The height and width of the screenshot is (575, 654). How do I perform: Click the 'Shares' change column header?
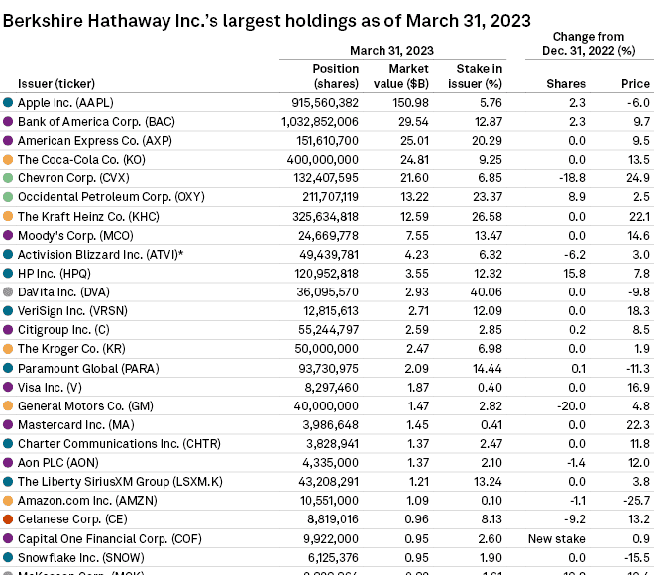click(566, 84)
